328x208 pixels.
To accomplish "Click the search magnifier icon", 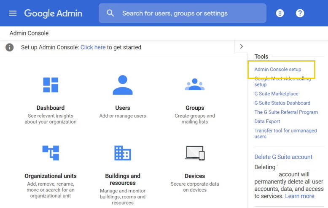I will (x=110, y=13).
